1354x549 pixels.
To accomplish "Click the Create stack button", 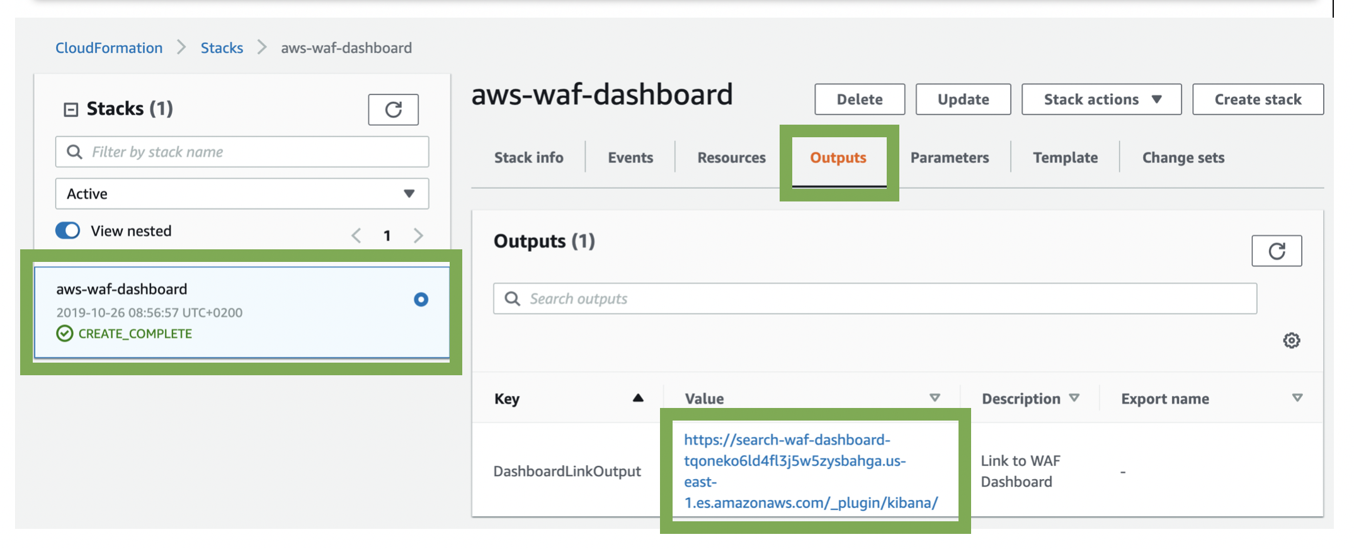I will click(x=1258, y=99).
